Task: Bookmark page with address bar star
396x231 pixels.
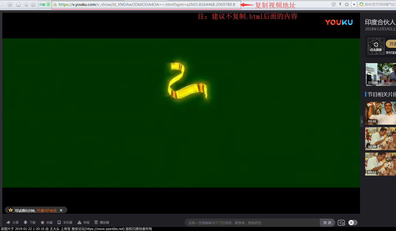Action: (347, 4)
